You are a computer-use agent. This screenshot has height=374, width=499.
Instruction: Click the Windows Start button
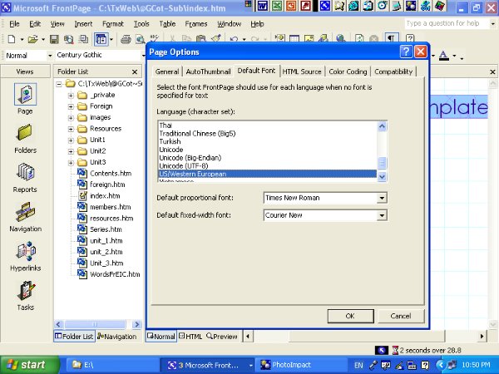pyautogui.click(x=25, y=364)
